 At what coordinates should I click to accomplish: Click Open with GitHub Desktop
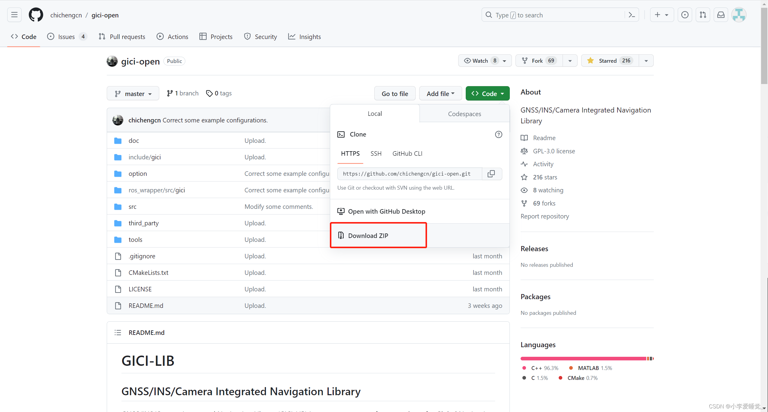387,211
